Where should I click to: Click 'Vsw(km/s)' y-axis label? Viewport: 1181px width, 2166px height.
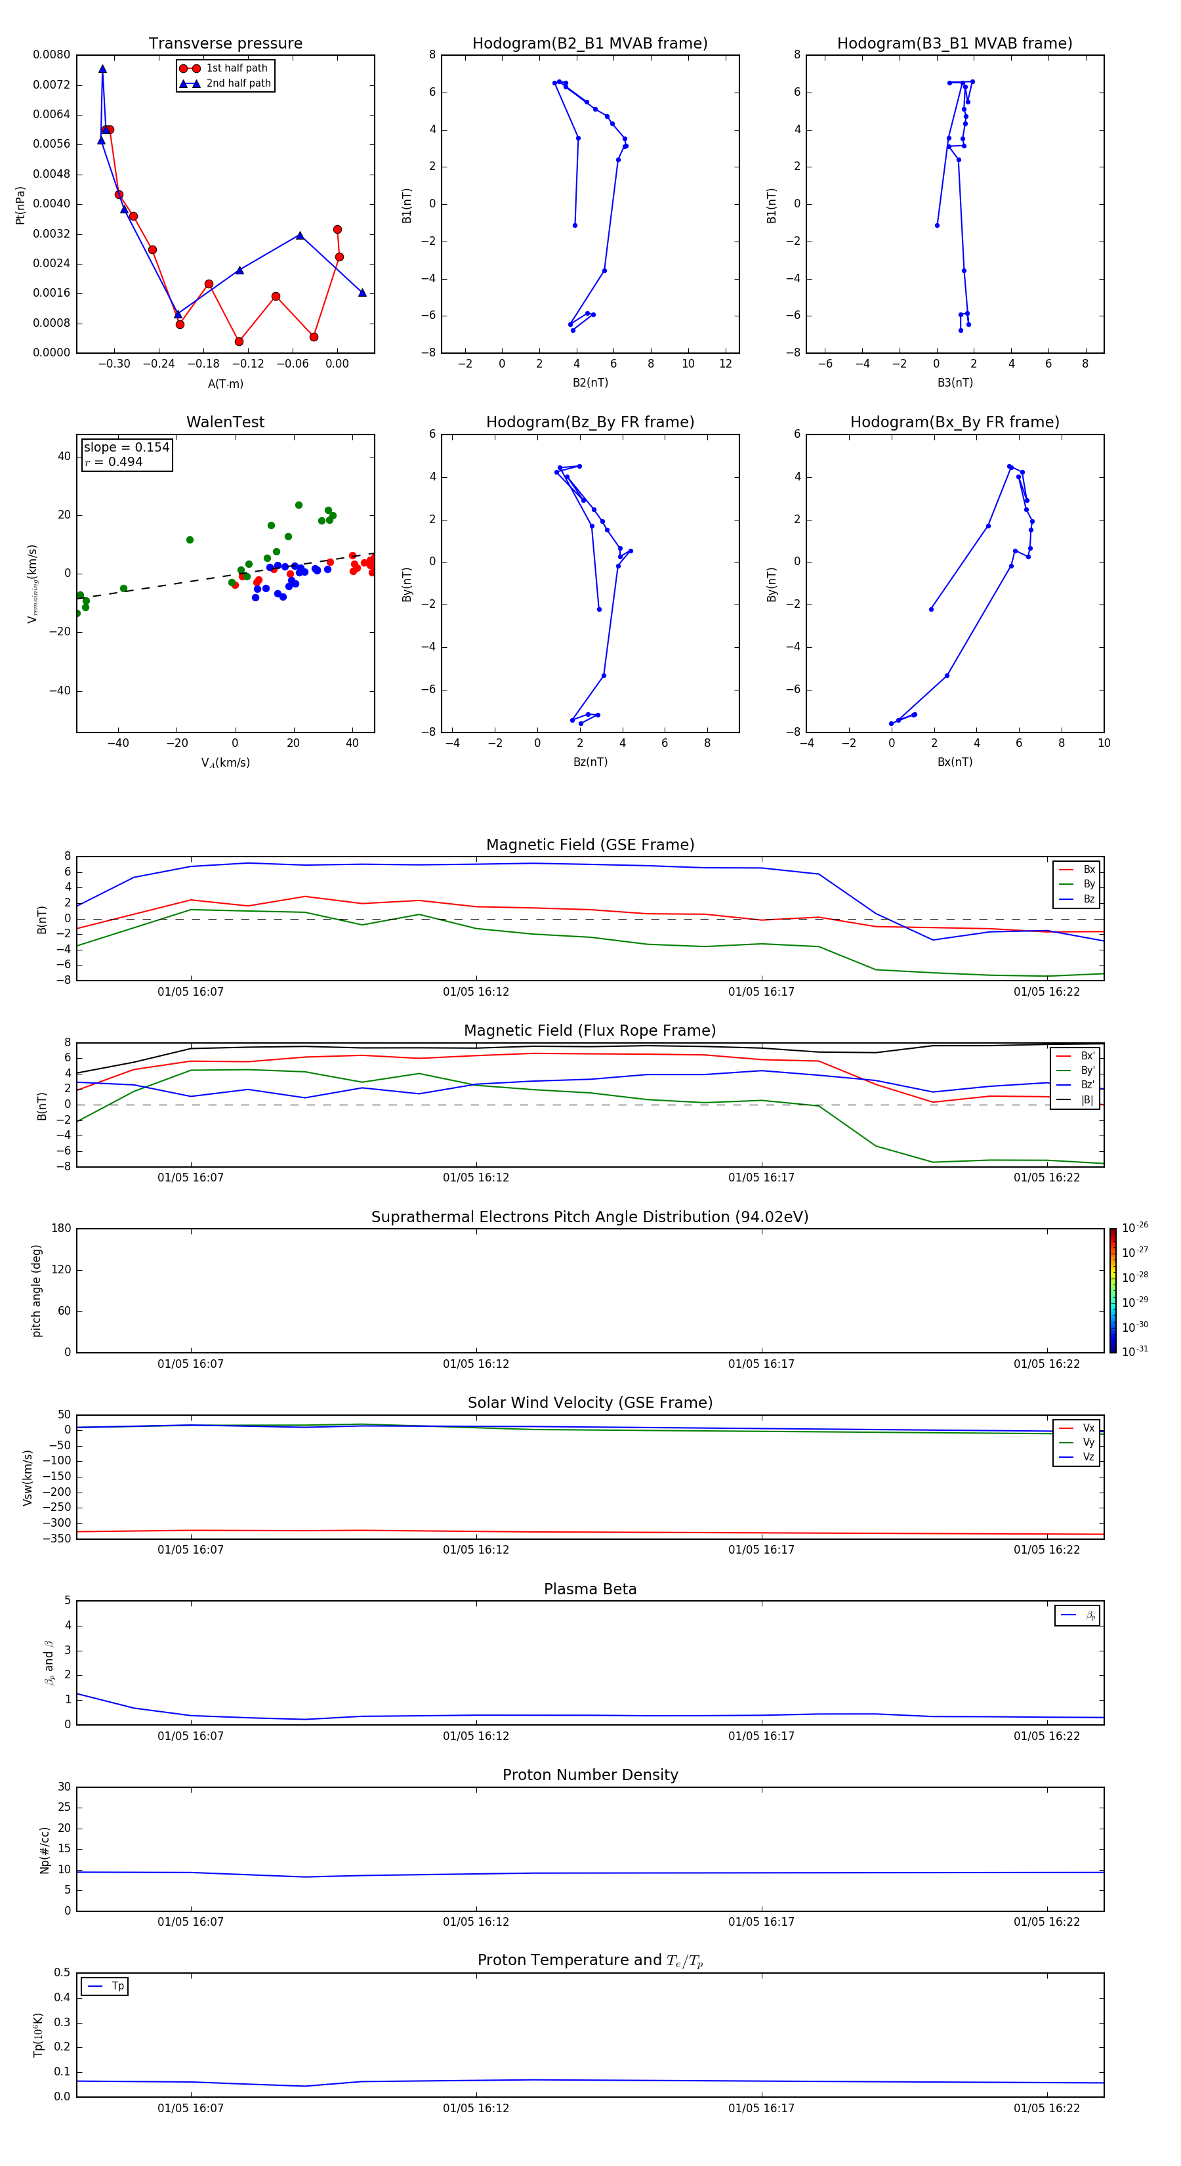(28, 1477)
